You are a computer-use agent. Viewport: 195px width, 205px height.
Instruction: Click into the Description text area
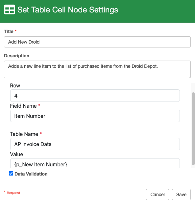click(97, 69)
